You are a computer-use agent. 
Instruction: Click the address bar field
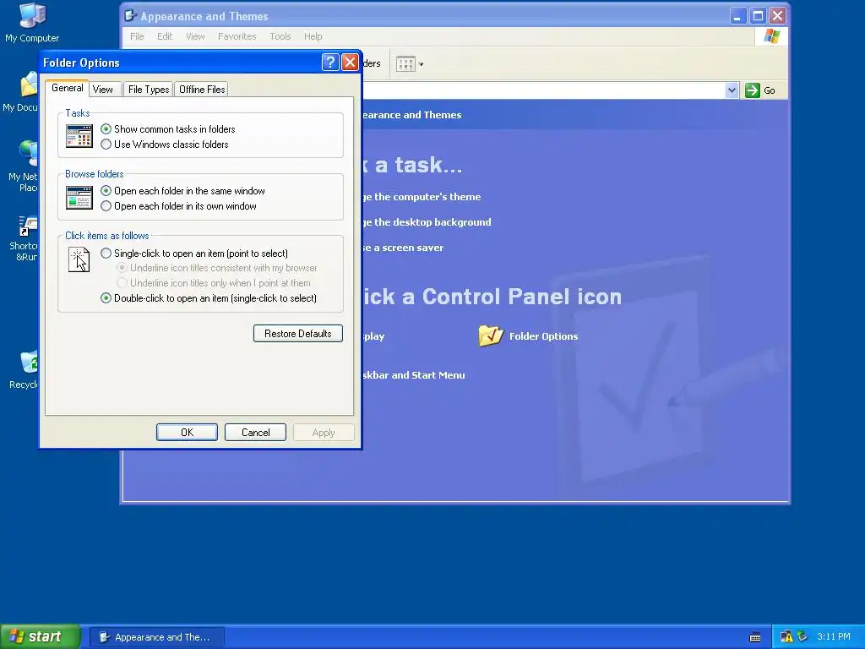pyautogui.click(x=543, y=90)
